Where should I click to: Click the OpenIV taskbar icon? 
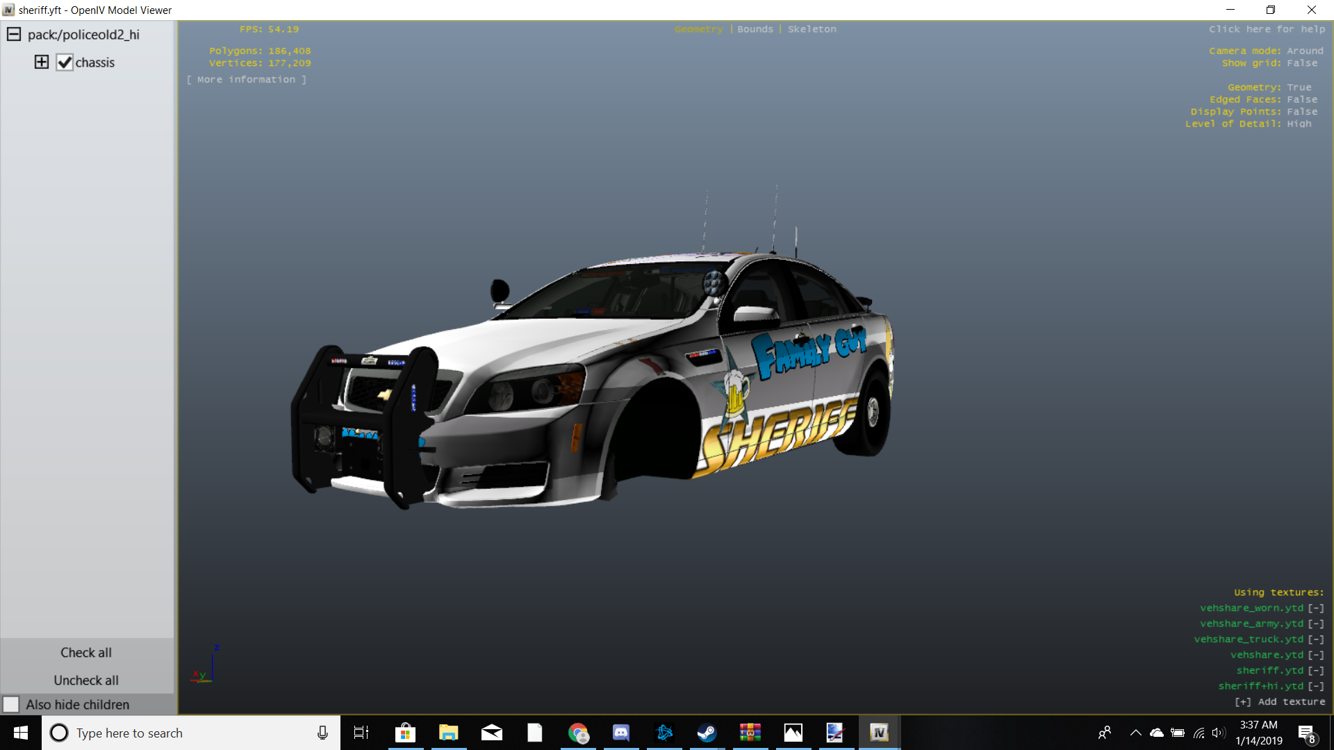(x=879, y=733)
